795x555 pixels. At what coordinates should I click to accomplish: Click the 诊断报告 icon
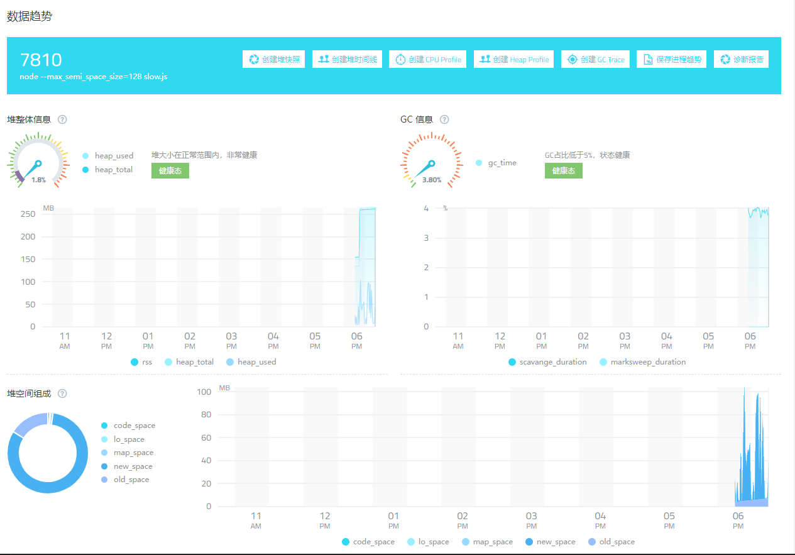[725, 60]
